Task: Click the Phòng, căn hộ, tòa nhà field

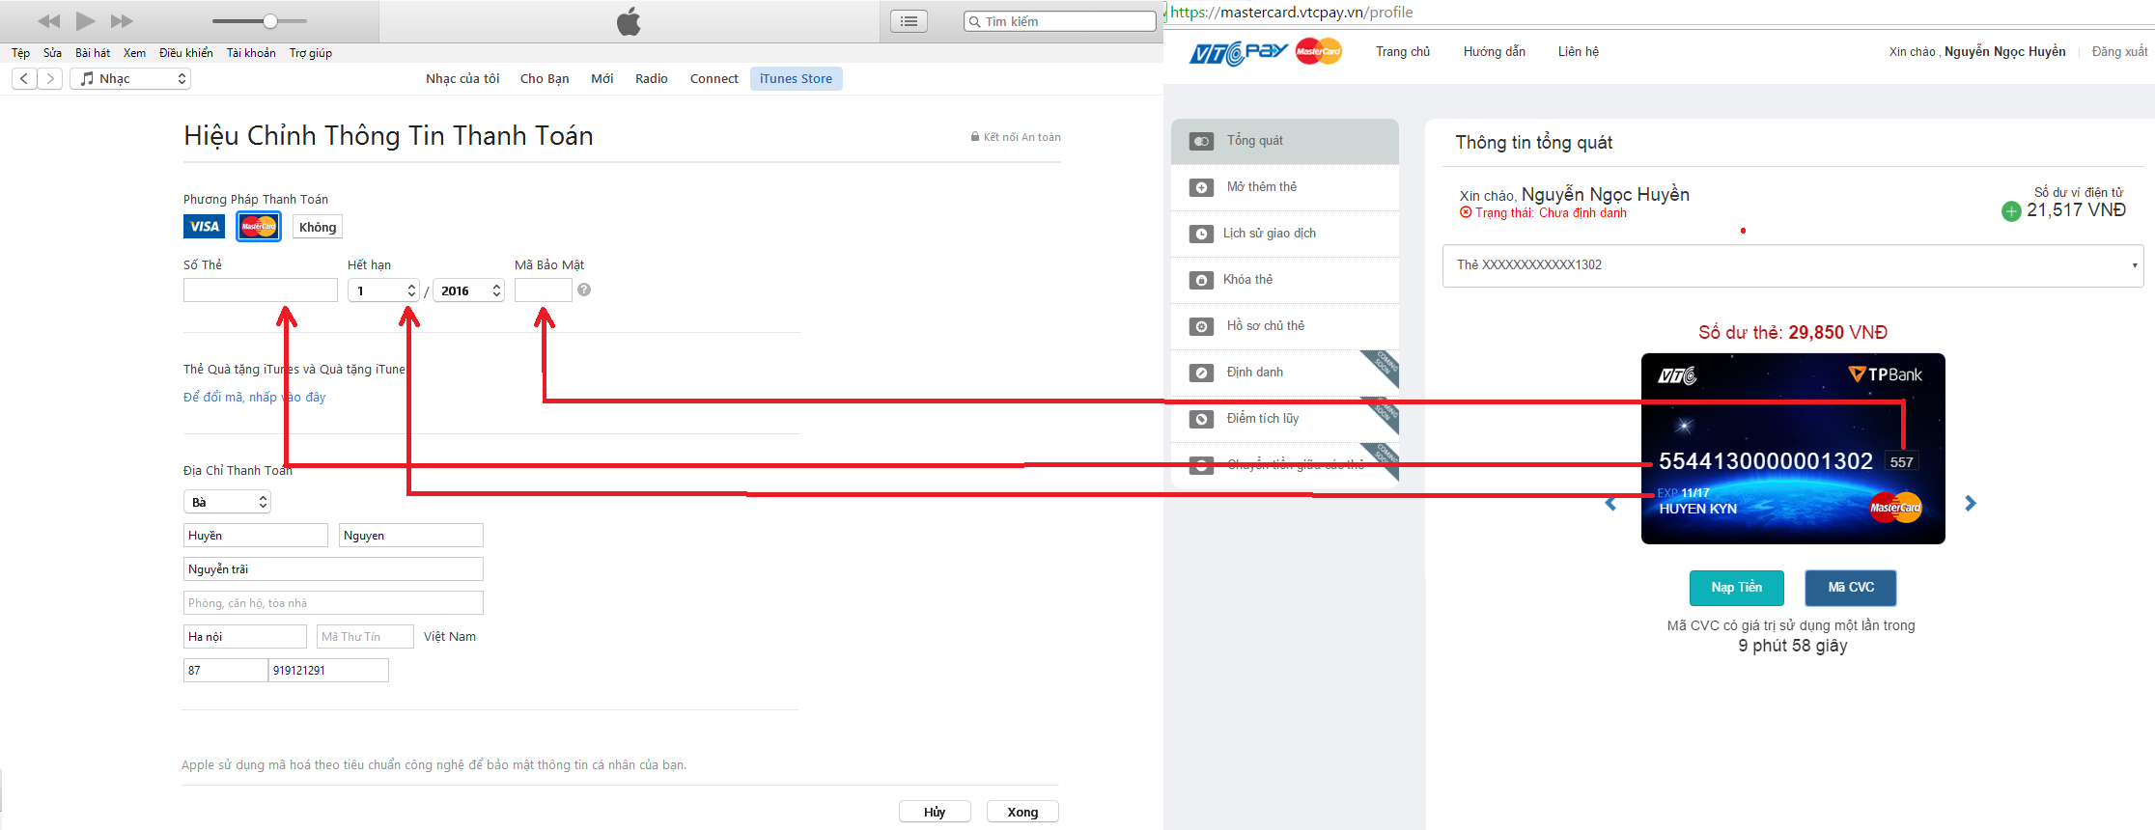Action: click(x=333, y=603)
